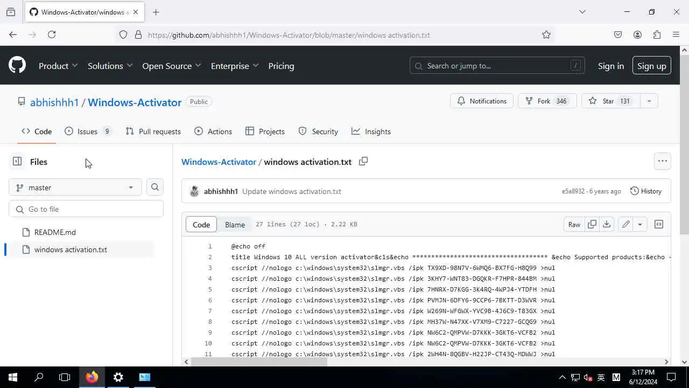This screenshot has height=388, width=689.
Task: Click the abhishhh1 avatar image
Action: (x=194, y=191)
